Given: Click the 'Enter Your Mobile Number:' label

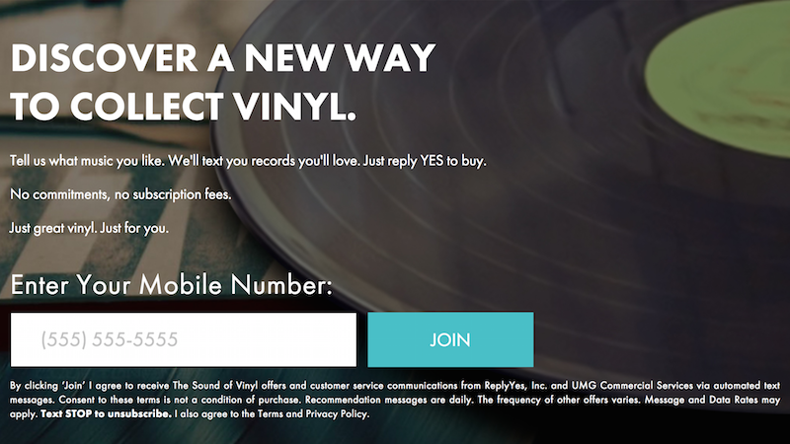Looking at the screenshot, I should (171, 286).
